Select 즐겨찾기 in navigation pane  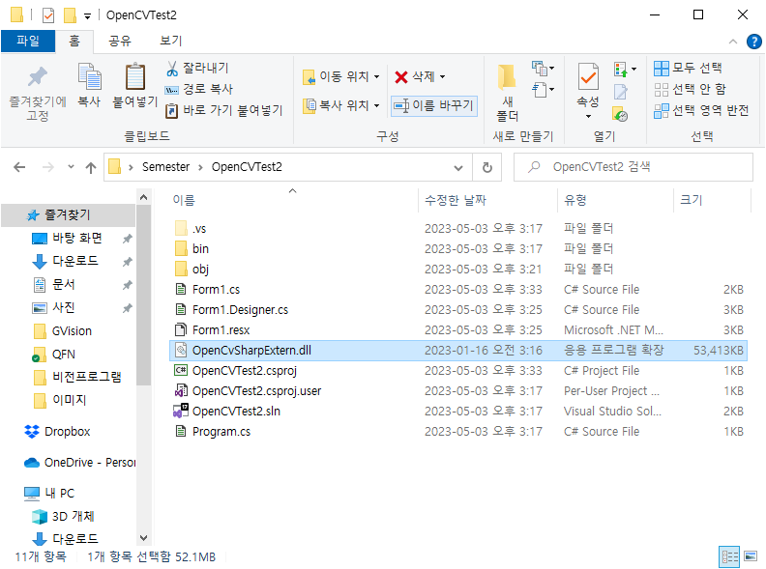pos(69,214)
